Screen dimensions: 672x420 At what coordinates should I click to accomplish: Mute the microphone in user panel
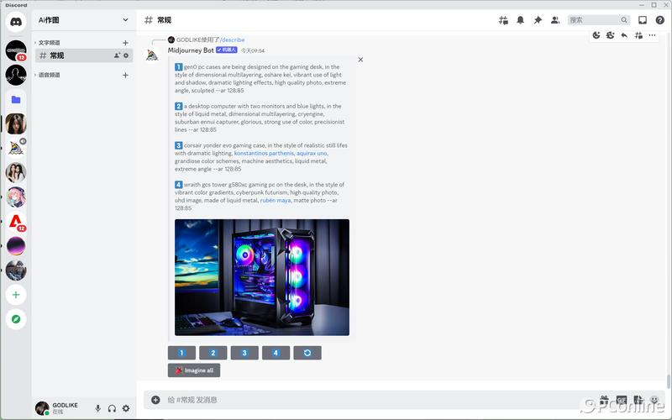coord(97,408)
